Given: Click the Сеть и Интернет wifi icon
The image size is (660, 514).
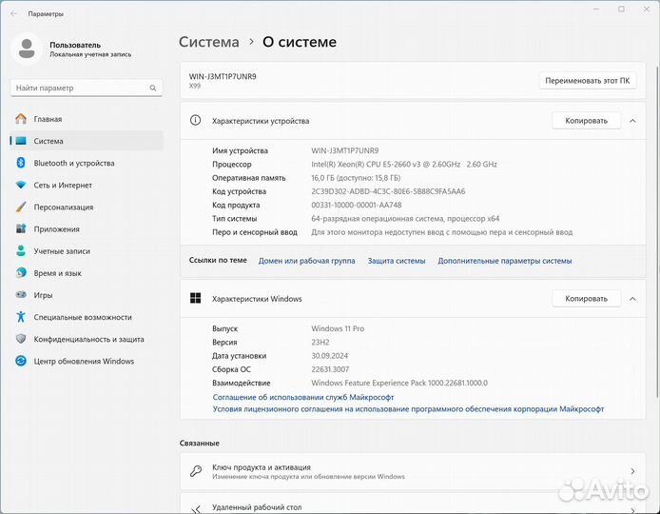Looking at the screenshot, I should 20,185.
